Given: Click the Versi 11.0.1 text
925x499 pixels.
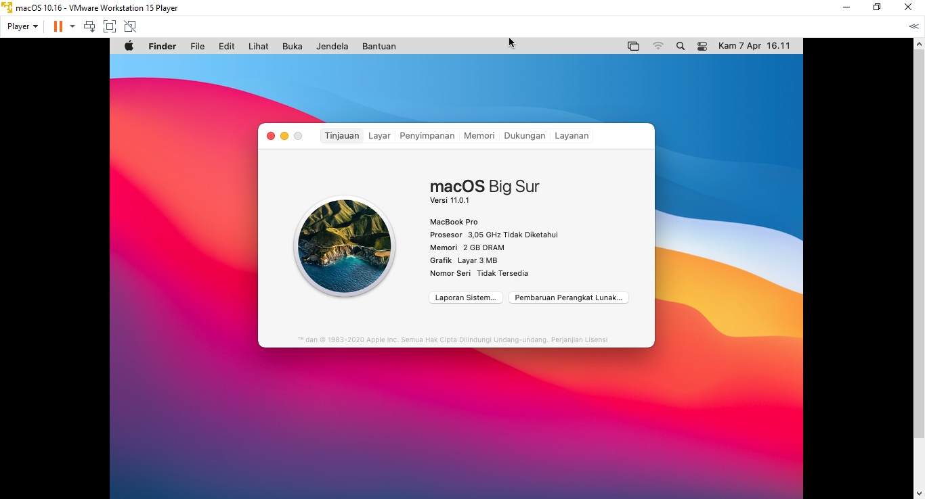Looking at the screenshot, I should (x=450, y=200).
